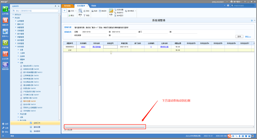Click the 打印 printer icon in toolbar
Viewport: 257px width, 139px height.
point(69,11)
